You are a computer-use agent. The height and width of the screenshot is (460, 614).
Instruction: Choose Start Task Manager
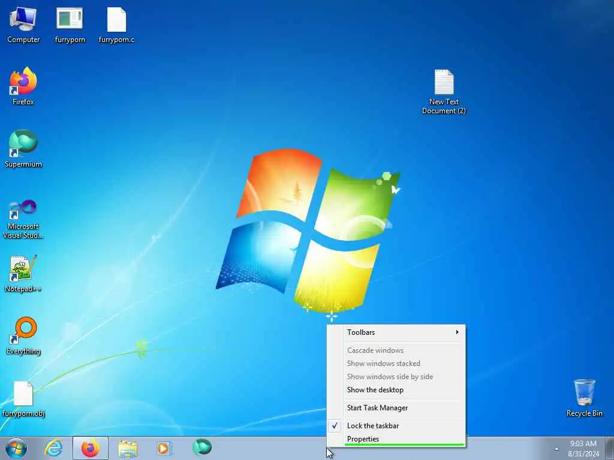click(396, 407)
